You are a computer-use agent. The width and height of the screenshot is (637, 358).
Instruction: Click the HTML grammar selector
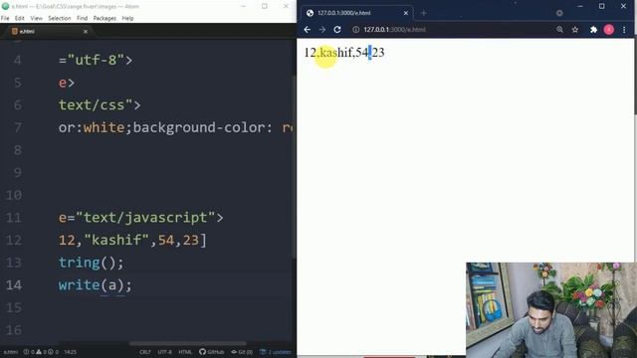pos(185,352)
